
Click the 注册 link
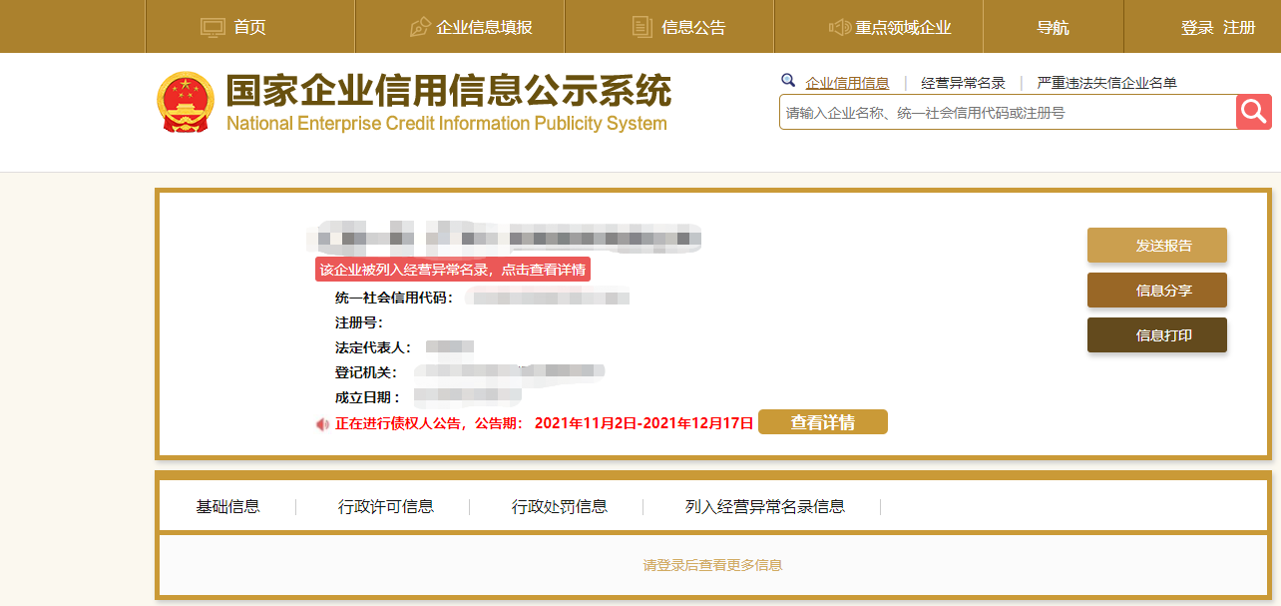(1239, 27)
